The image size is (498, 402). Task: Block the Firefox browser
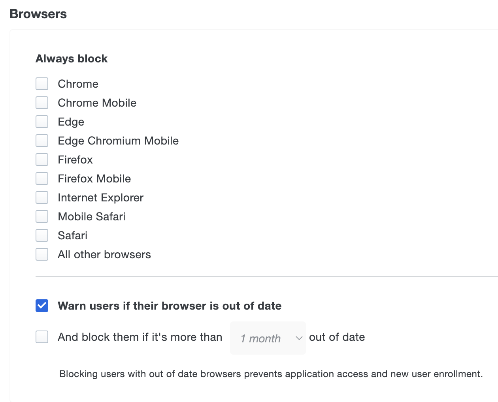click(x=42, y=160)
